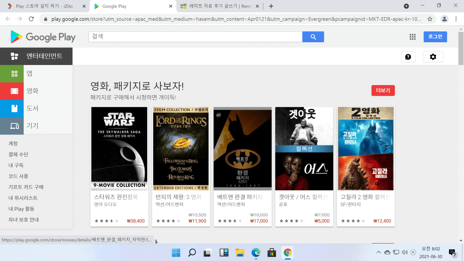This screenshot has width=464, height=261.
Task: Open Batman 완결 패키지 poster
Action: [x=242, y=148]
